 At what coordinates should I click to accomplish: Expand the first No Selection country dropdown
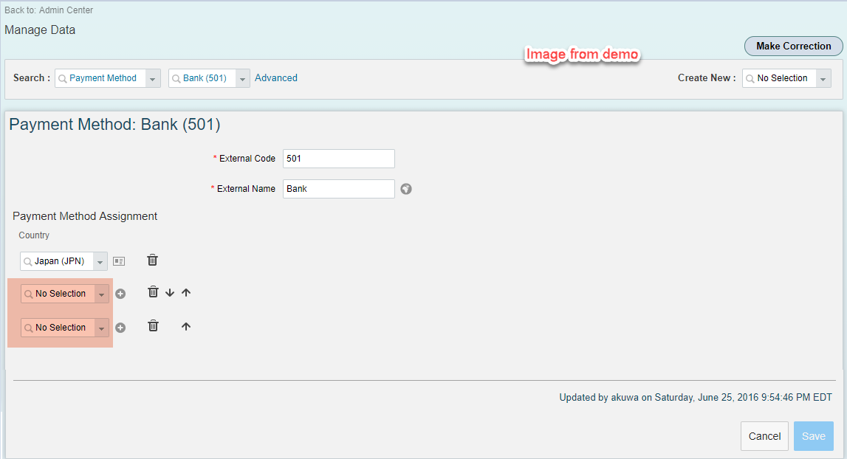pyautogui.click(x=102, y=294)
